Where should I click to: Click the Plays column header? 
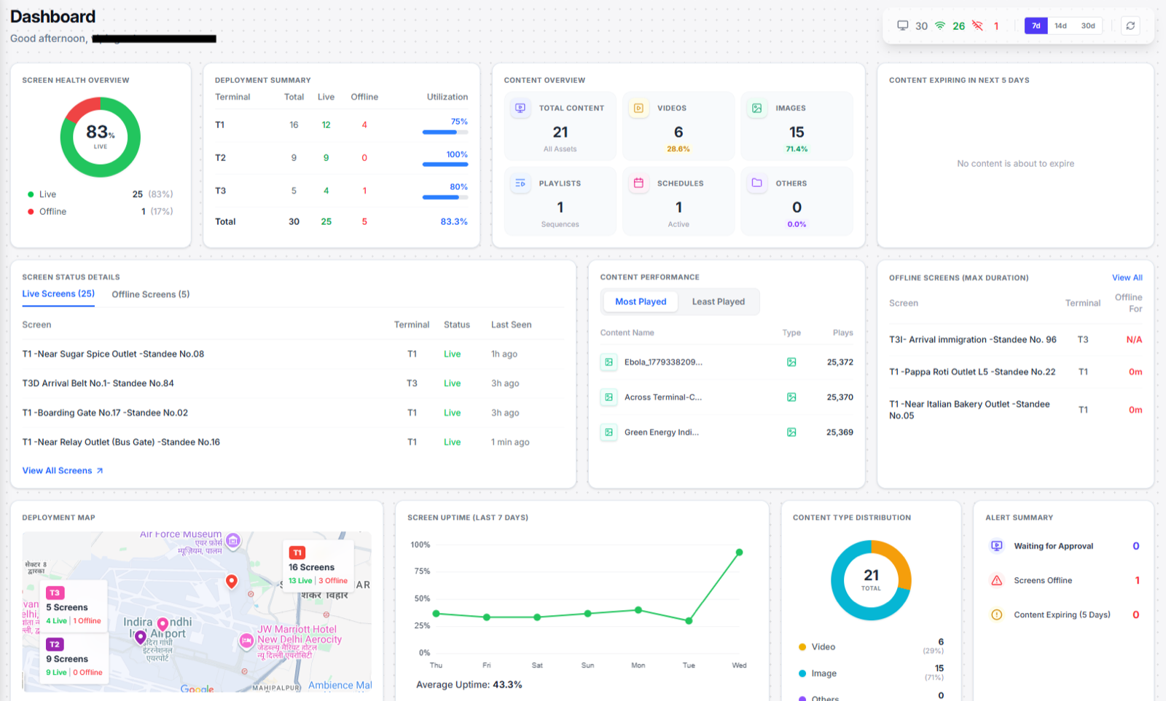tap(843, 333)
